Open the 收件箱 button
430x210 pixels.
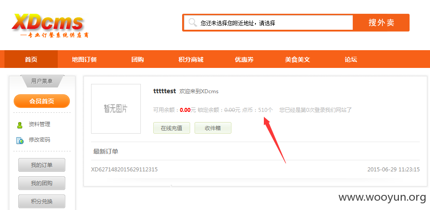tap(213, 128)
